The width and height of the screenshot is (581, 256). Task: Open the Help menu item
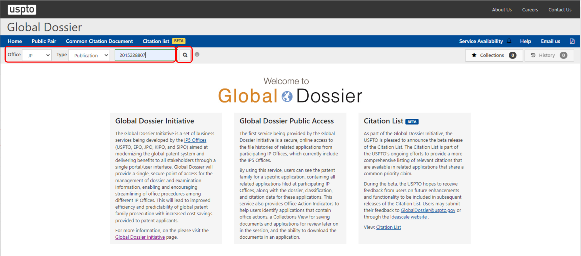525,41
